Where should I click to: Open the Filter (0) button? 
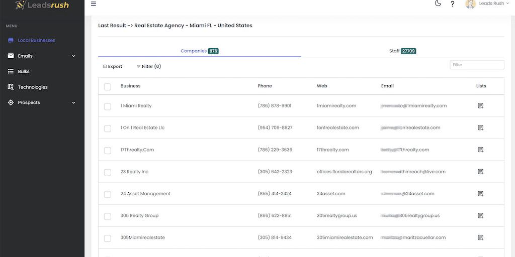pyautogui.click(x=148, y=66)
